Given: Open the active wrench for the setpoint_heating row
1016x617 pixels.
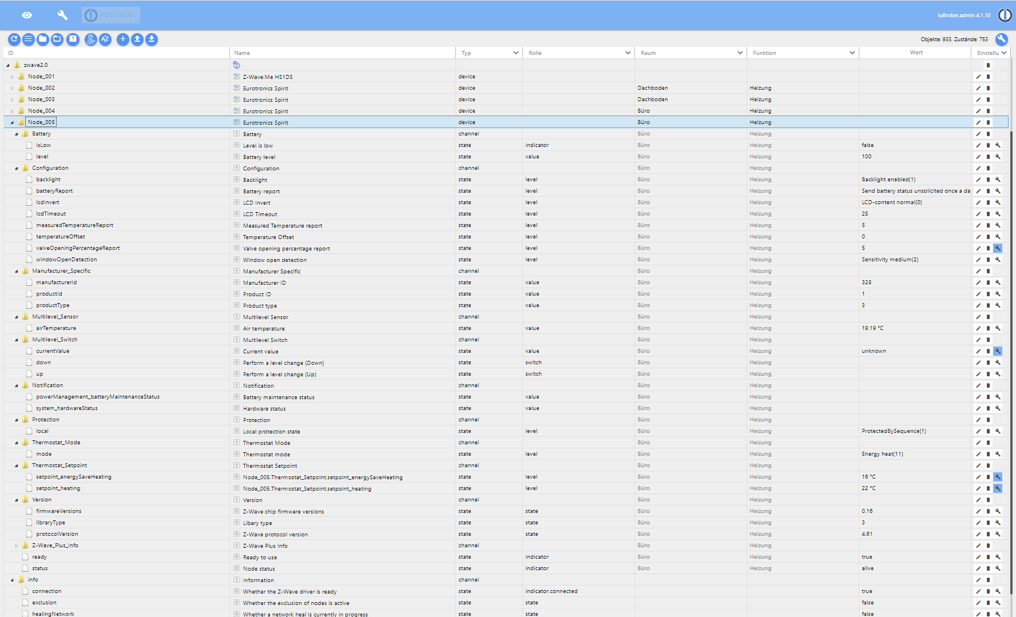Looking at the screenshot, I should click(x=998, y=488).
